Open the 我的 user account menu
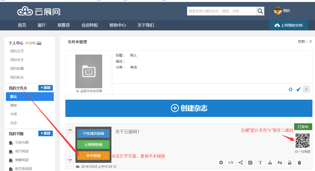315x171 pixels. click(x=282, y=11)
